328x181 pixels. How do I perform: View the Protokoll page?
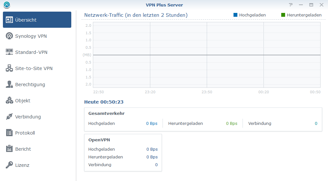coord(37,133)
